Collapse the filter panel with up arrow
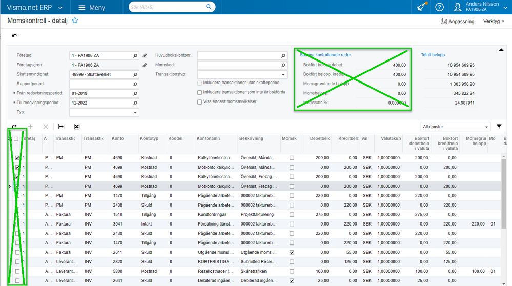Image resolution: width=512 pixels, height=286 pixels. [x=501, y=50]
